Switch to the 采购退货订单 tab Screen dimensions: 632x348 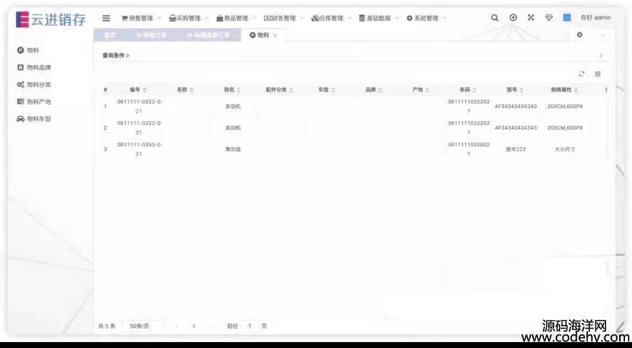click(x=209, y=36)
